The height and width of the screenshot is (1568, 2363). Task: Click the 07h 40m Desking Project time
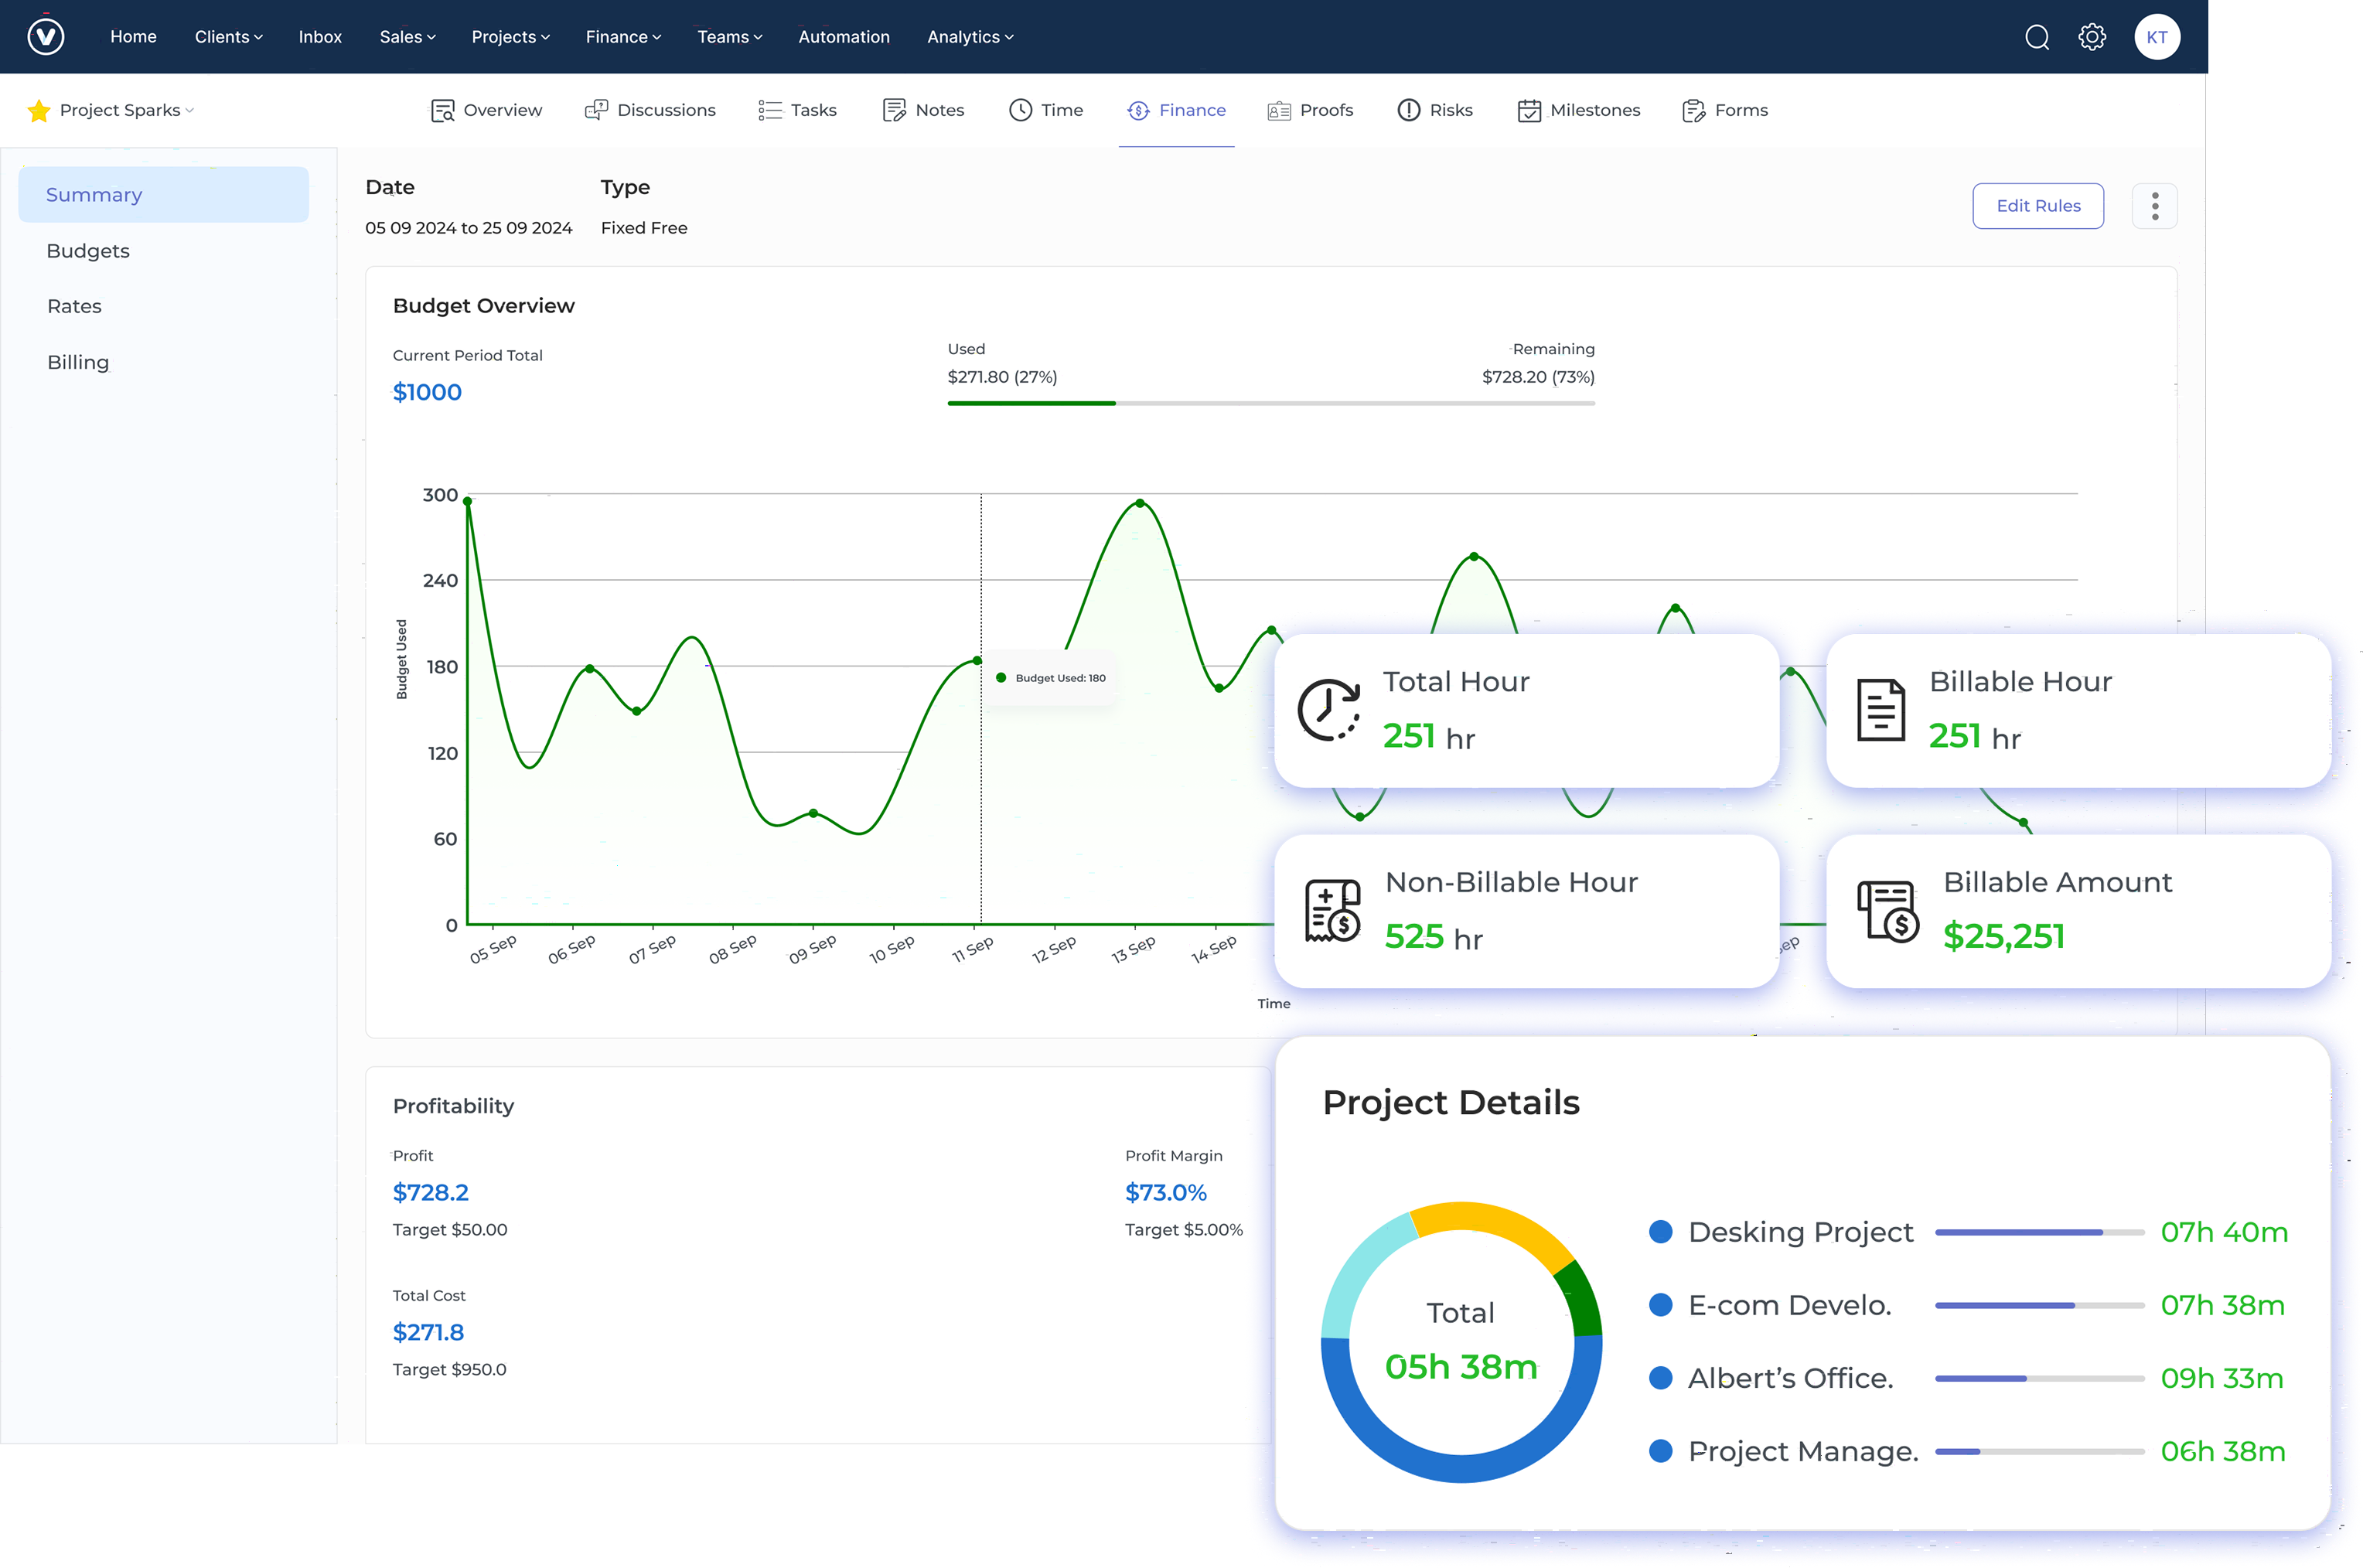[2224, 1232]
